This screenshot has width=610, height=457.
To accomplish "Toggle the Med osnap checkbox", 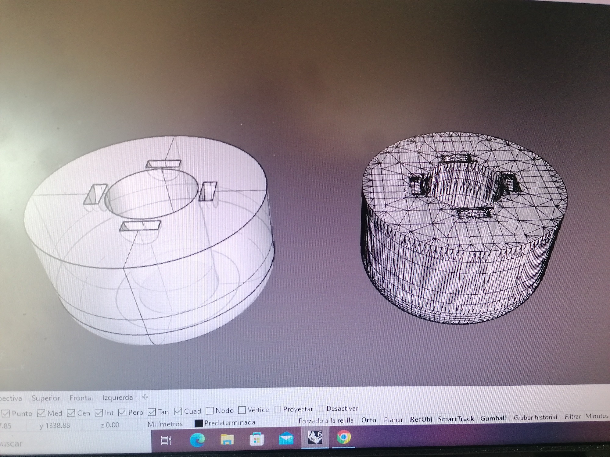I will click(x=41, y=413).
